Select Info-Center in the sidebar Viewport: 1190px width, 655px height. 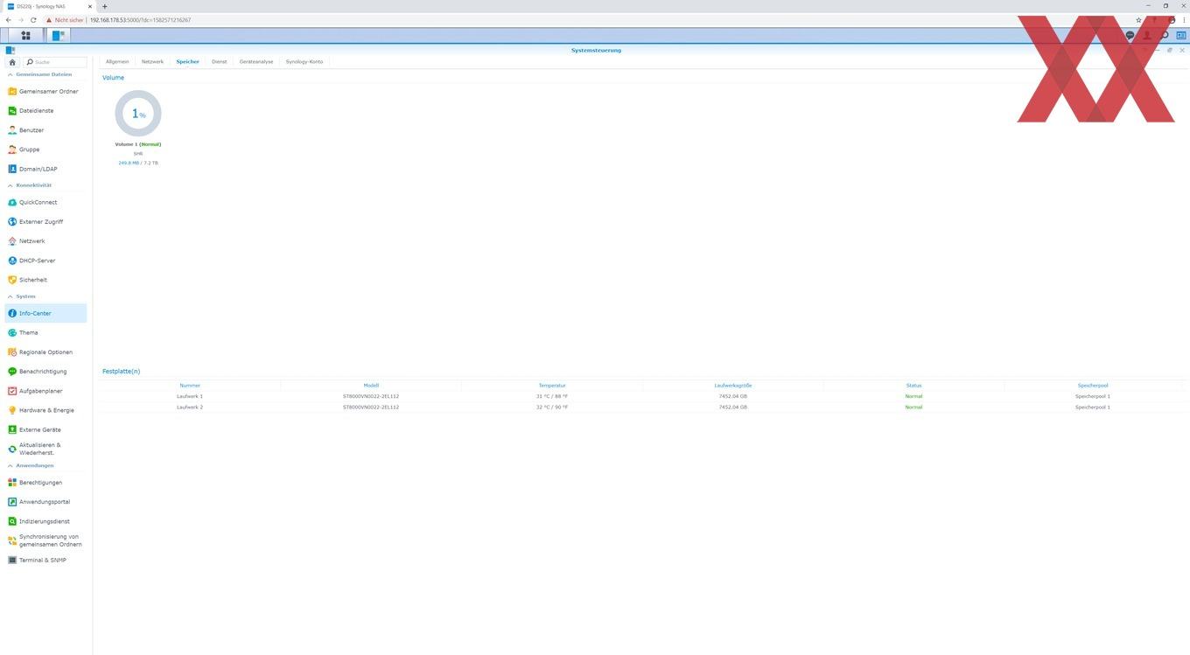click(x=45, y=313)
